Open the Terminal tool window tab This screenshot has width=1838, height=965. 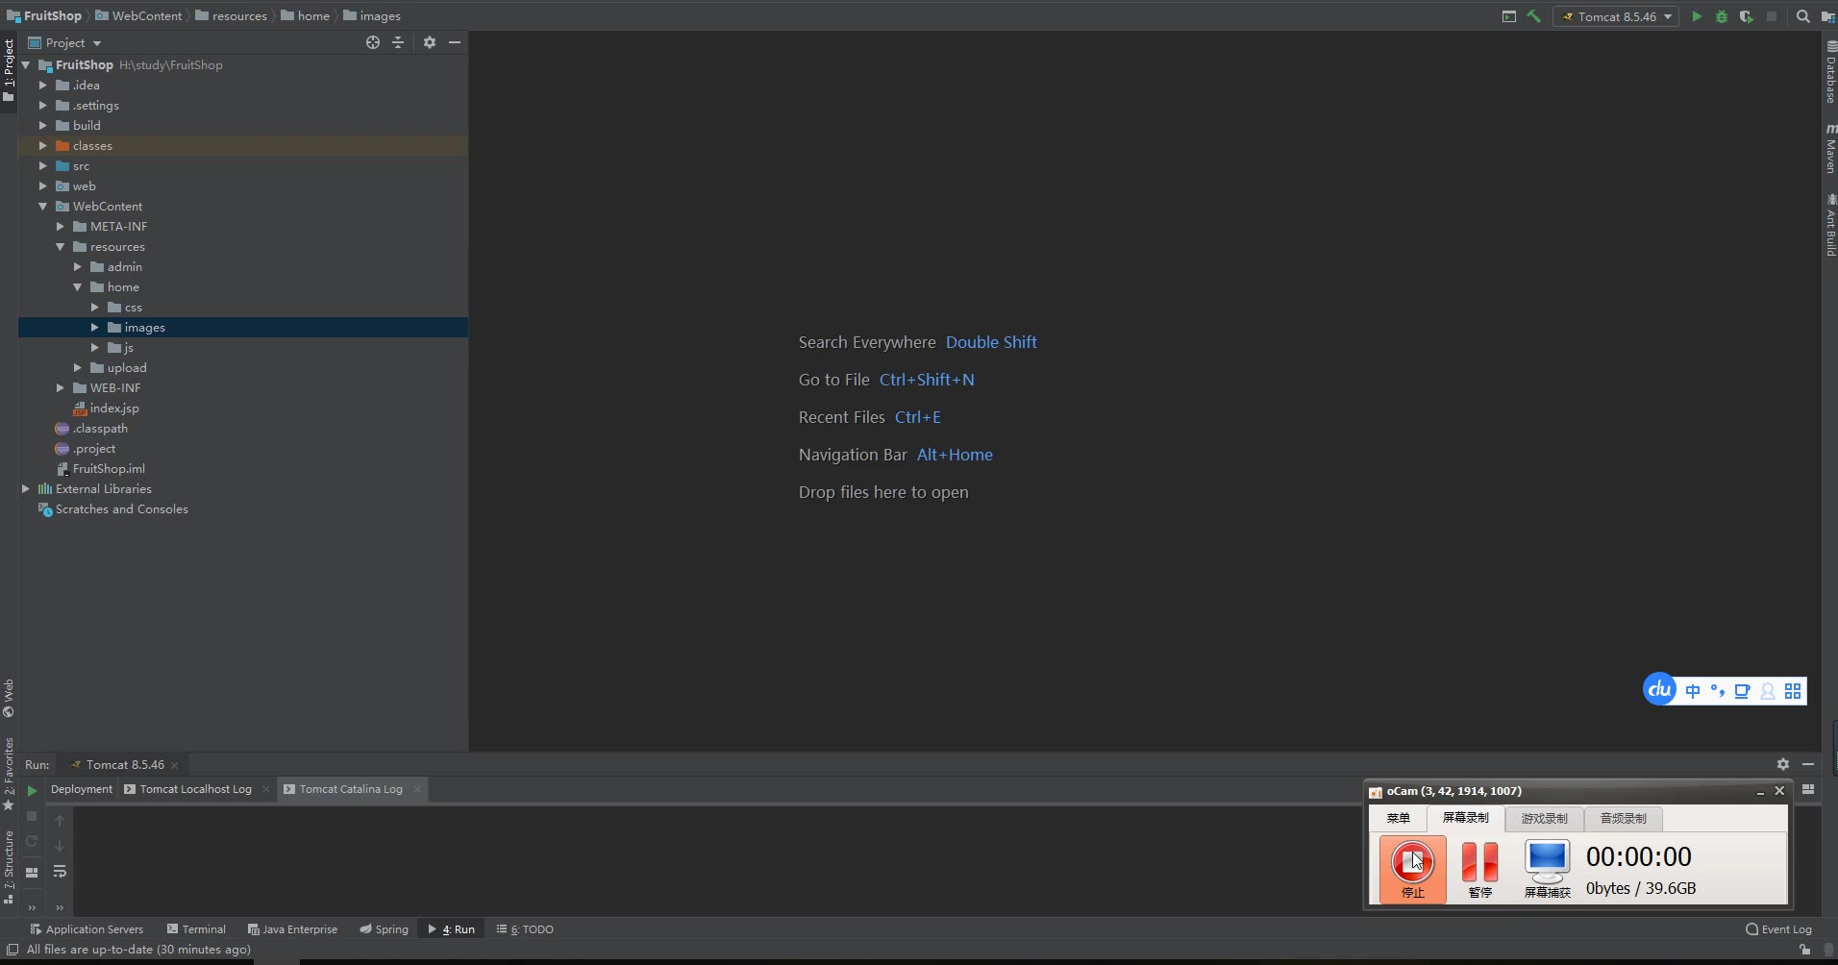196,929
